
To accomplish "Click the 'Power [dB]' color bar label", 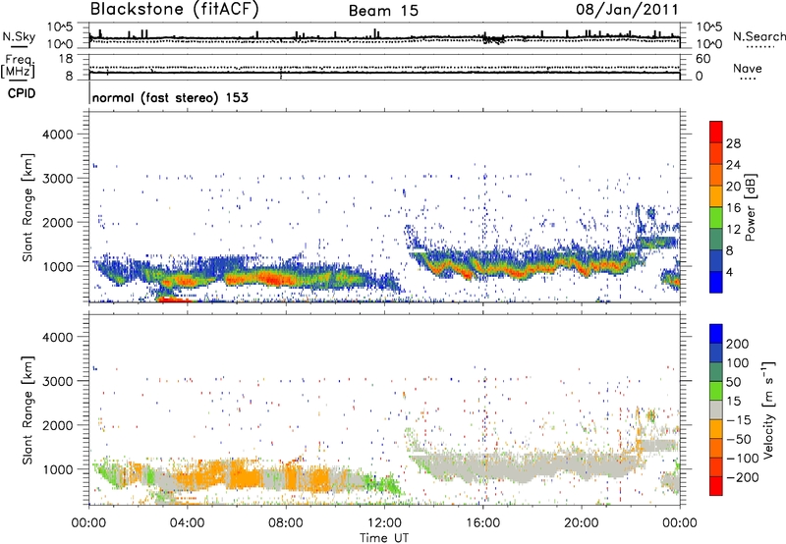I will point(751,207).
